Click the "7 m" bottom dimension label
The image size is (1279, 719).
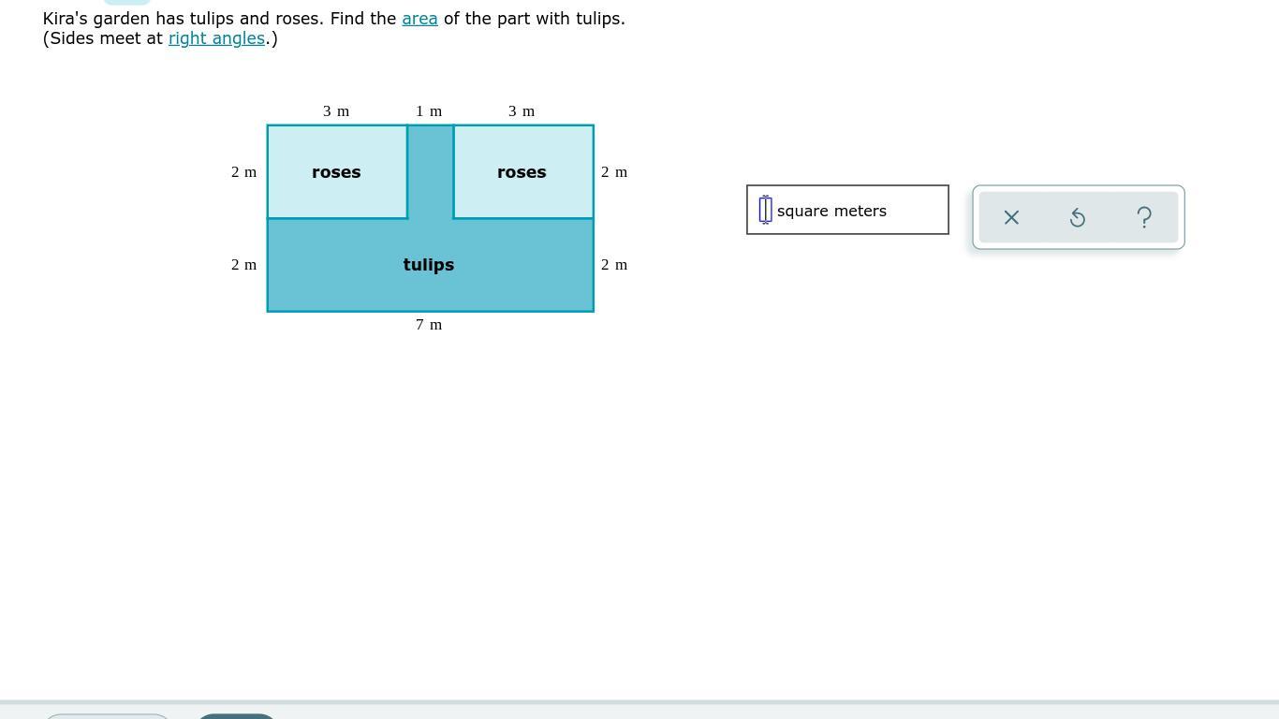(x=429, y=325)
